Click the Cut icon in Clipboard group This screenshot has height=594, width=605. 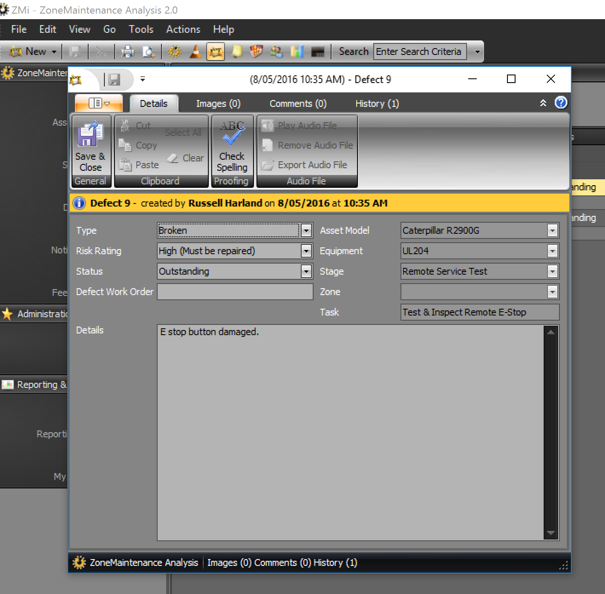[x=125, y=126]
